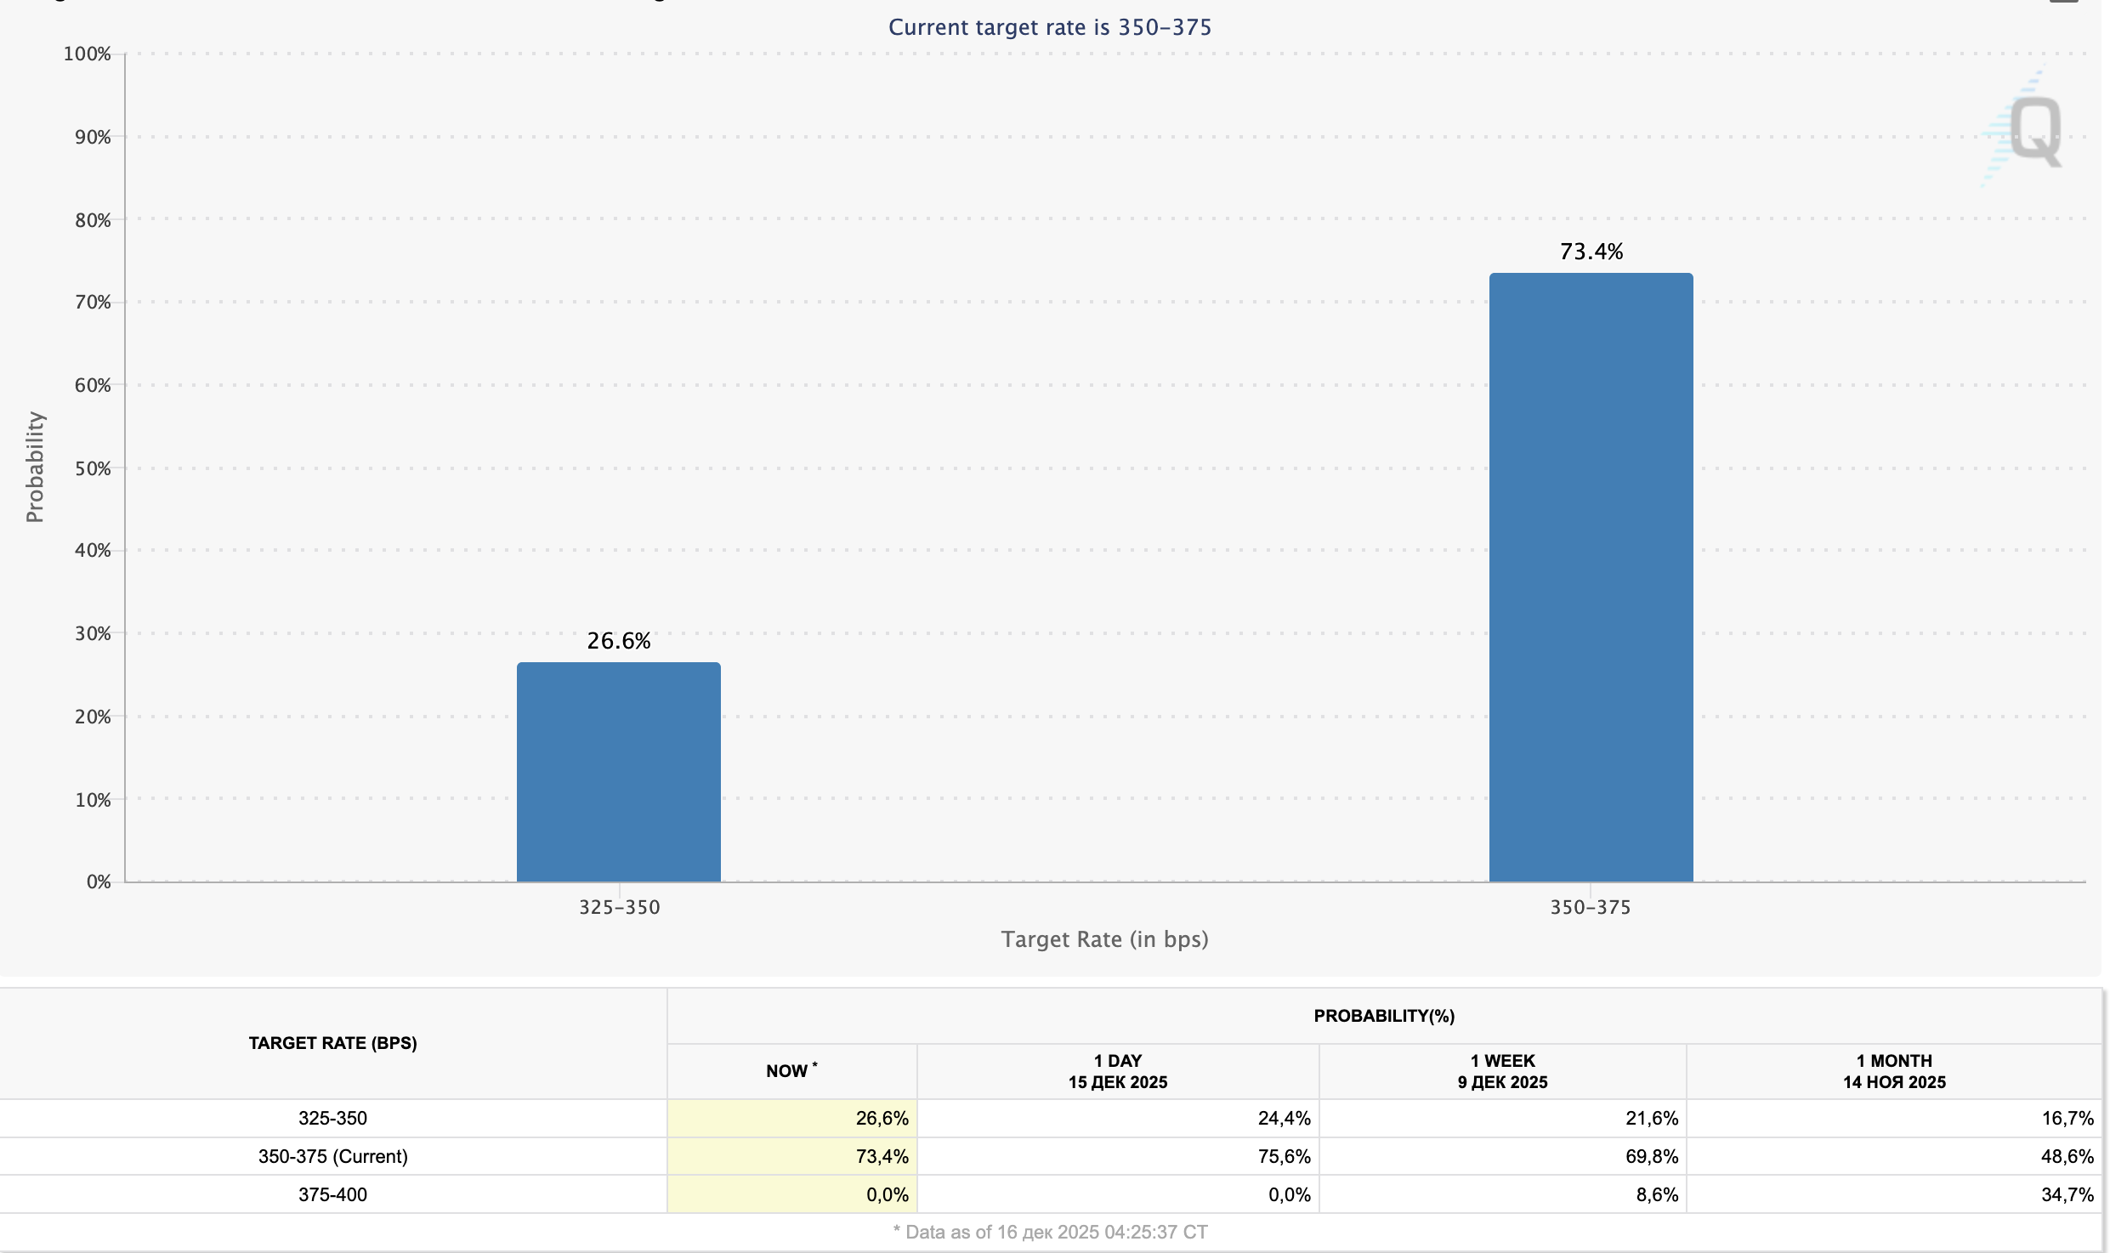Click the highlighted 73,4% NOW cell
This screenshot has width=2110, height=1253.
pos(882,1156)
